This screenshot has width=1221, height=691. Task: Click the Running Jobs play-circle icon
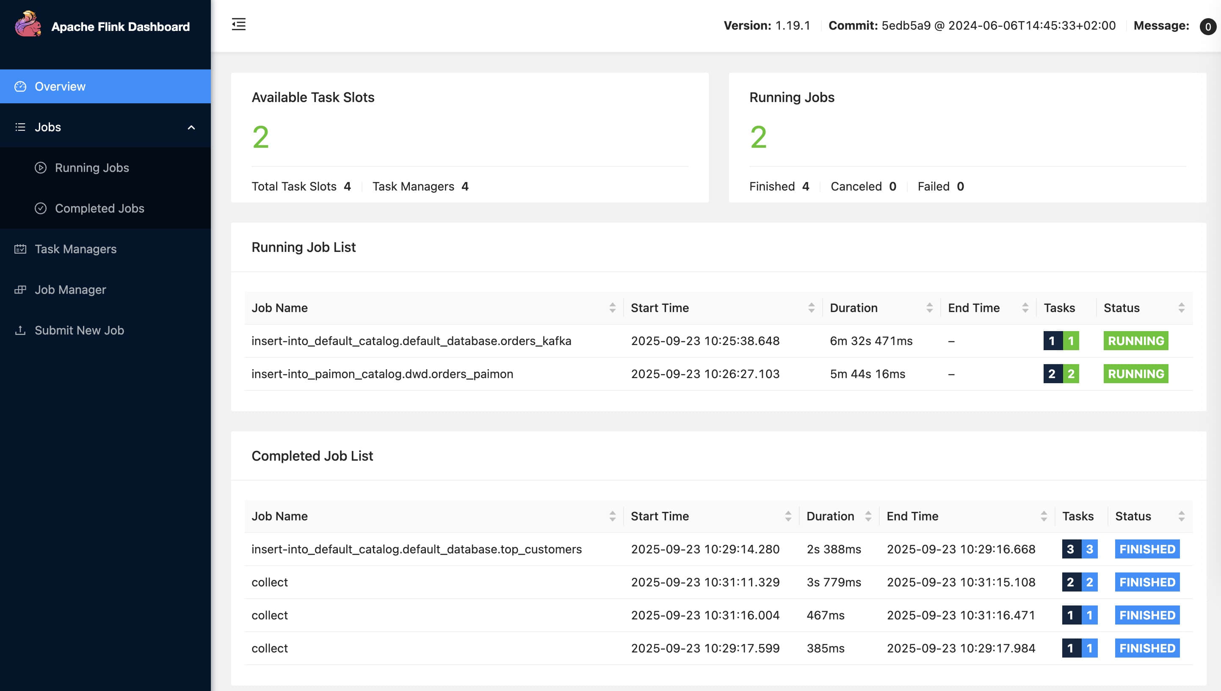pos(41,168)
